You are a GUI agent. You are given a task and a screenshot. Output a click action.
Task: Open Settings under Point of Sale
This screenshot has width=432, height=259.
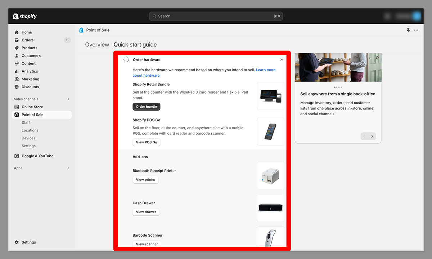(29, 146)
